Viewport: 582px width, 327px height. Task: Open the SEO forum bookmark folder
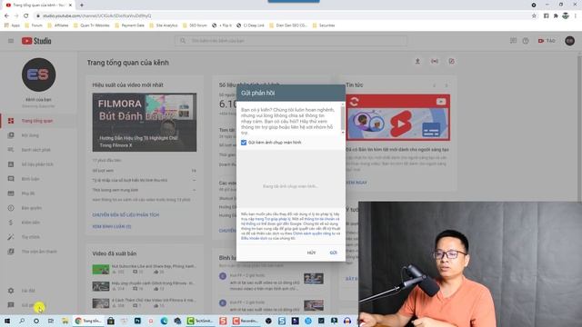(x=195, y=25)
